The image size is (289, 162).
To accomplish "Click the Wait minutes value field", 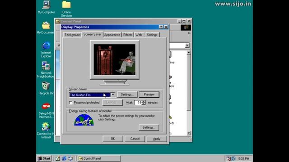I will [x=138, y=103].
